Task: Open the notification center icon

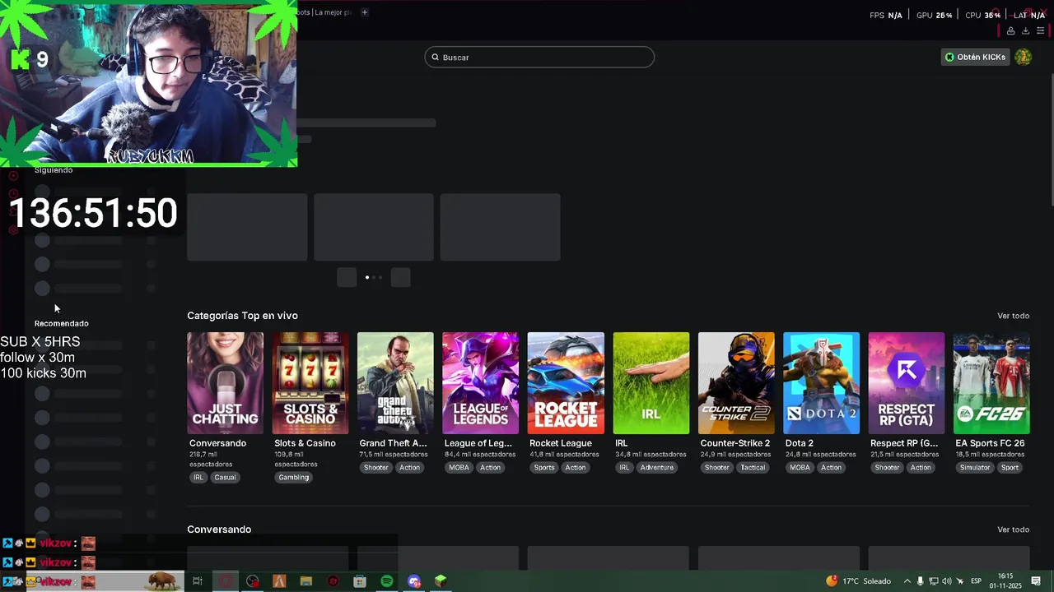Action: tap(1036, 581)
